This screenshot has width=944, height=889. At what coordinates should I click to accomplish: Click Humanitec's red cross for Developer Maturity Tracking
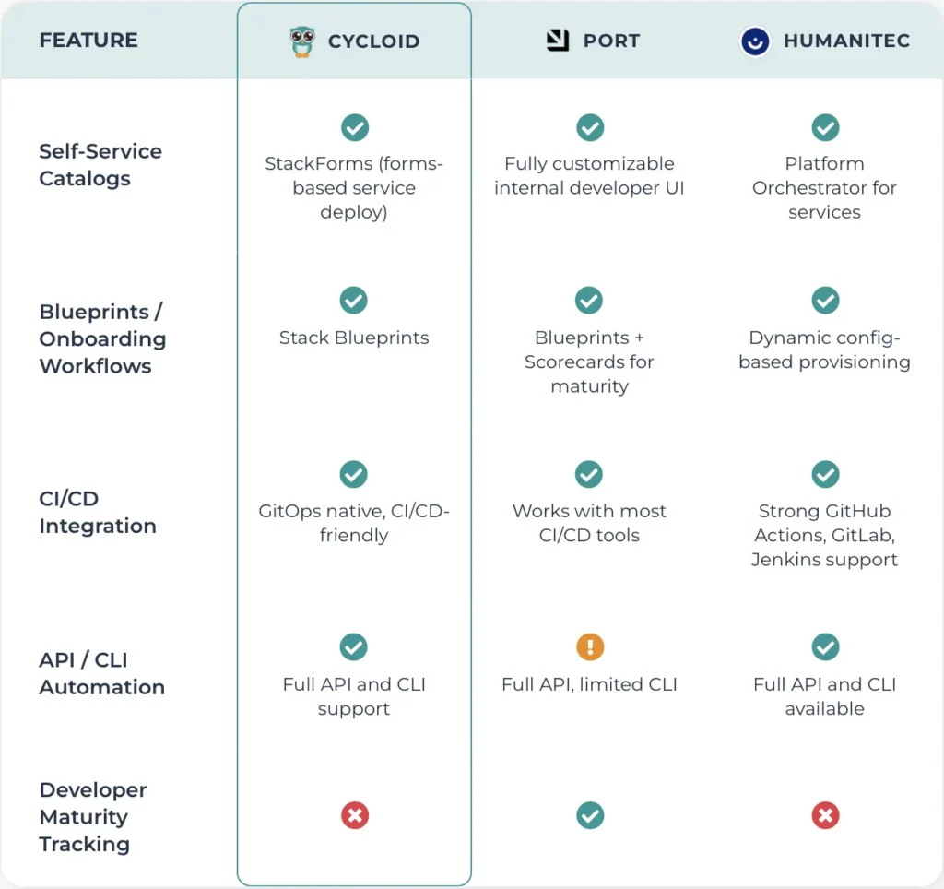[x=825, y=815]
